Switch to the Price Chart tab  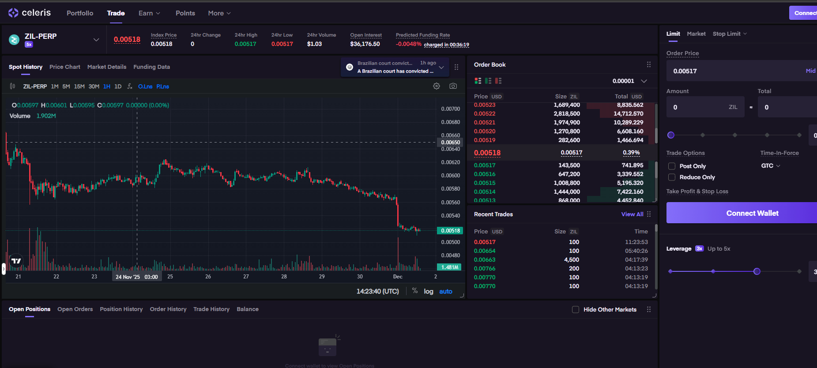[65, 67]
